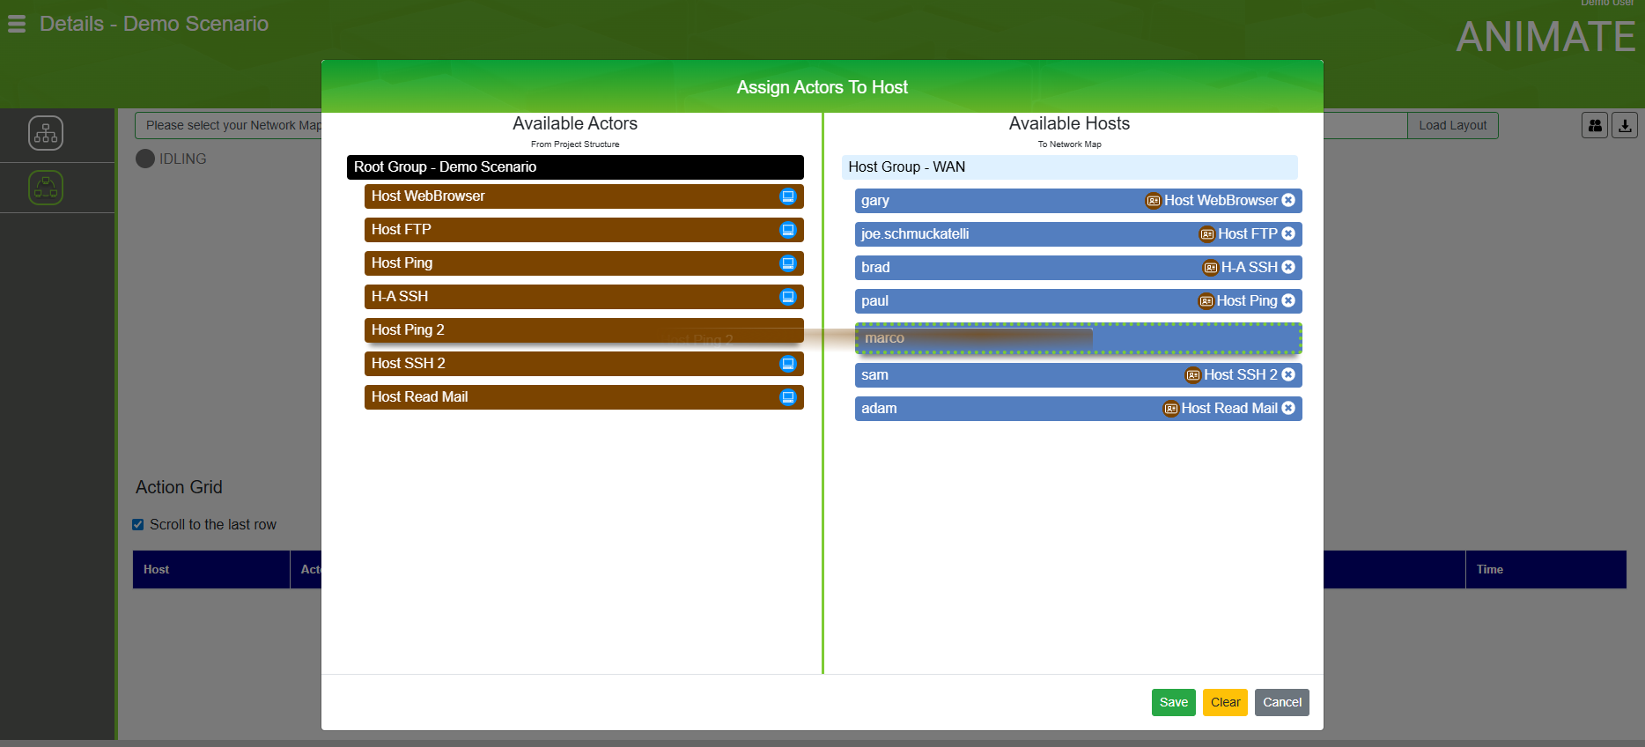Remove Host FTP assignment from joe.schmuckatelli
The width and height of the screenshot is (1645, 747).
pos(1288,234)
